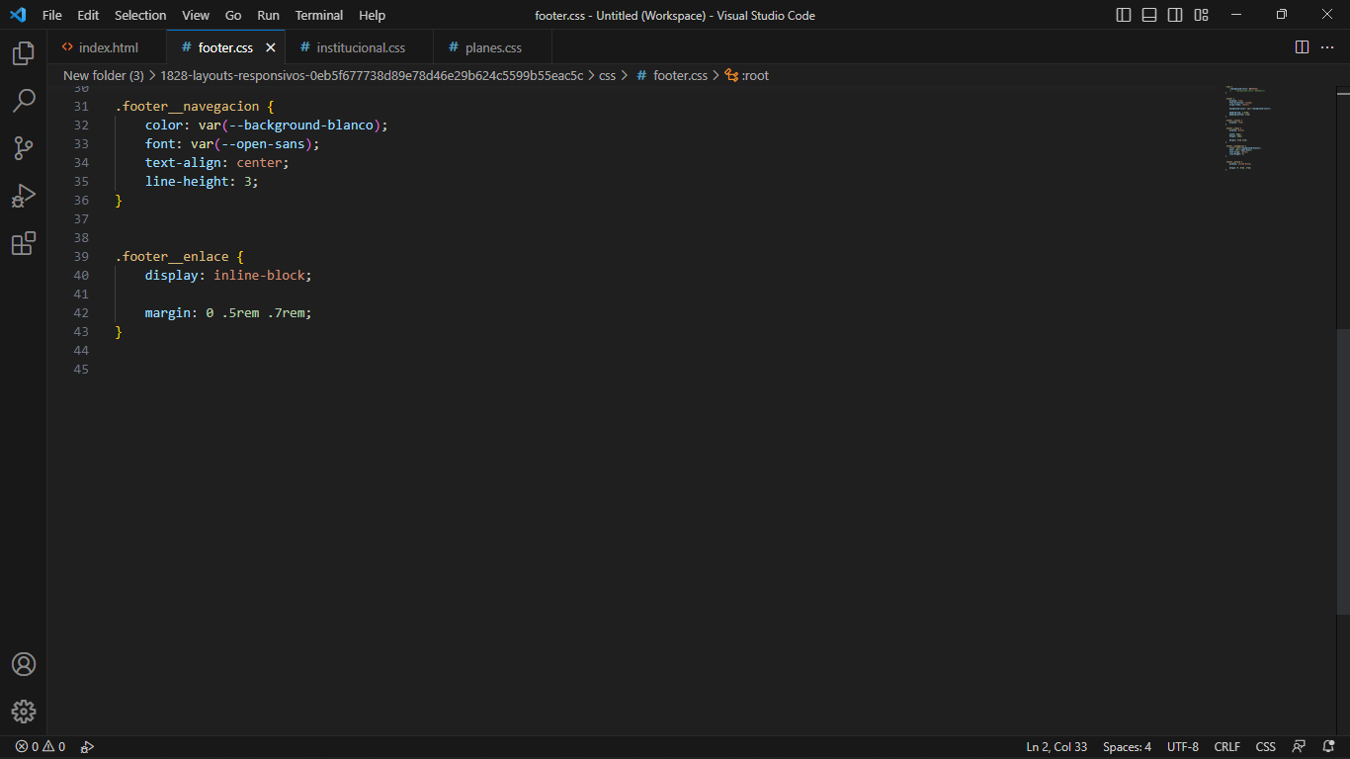Open the Extensions view
The image size is (1350, 759).
coord(24,243)
